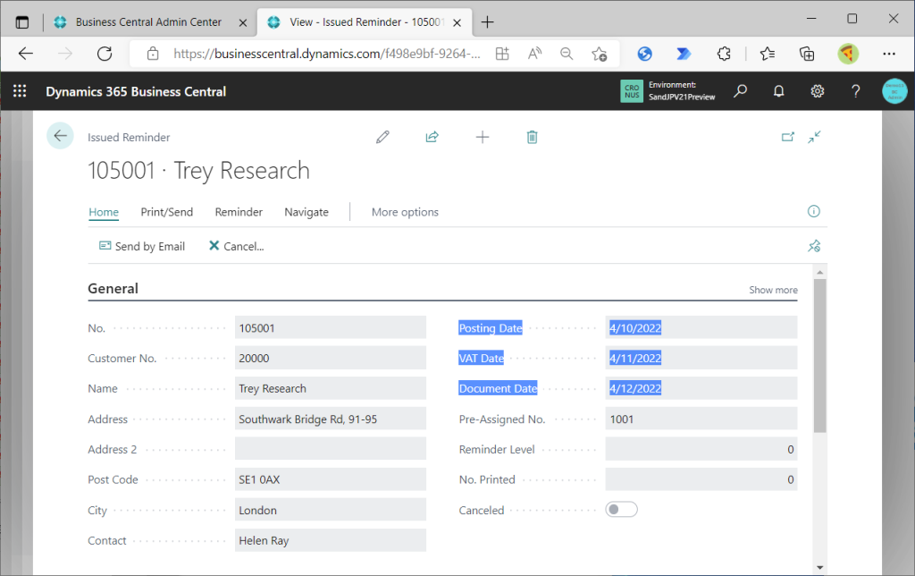
Task: Click the browser address bar URL
Action: click(327, 54)
